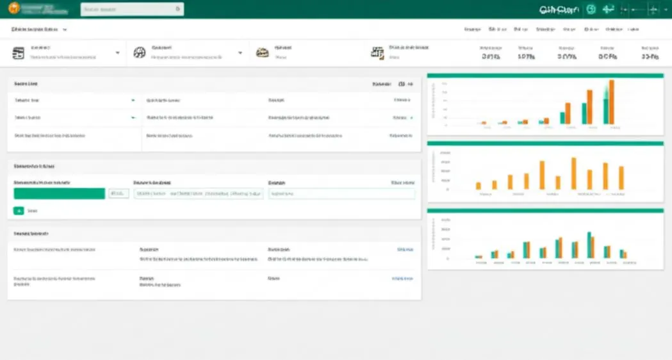Viewport: 672px width, 360px height.
Task: Click the magnifier icon in search box
Action: [x=178, y=9]
